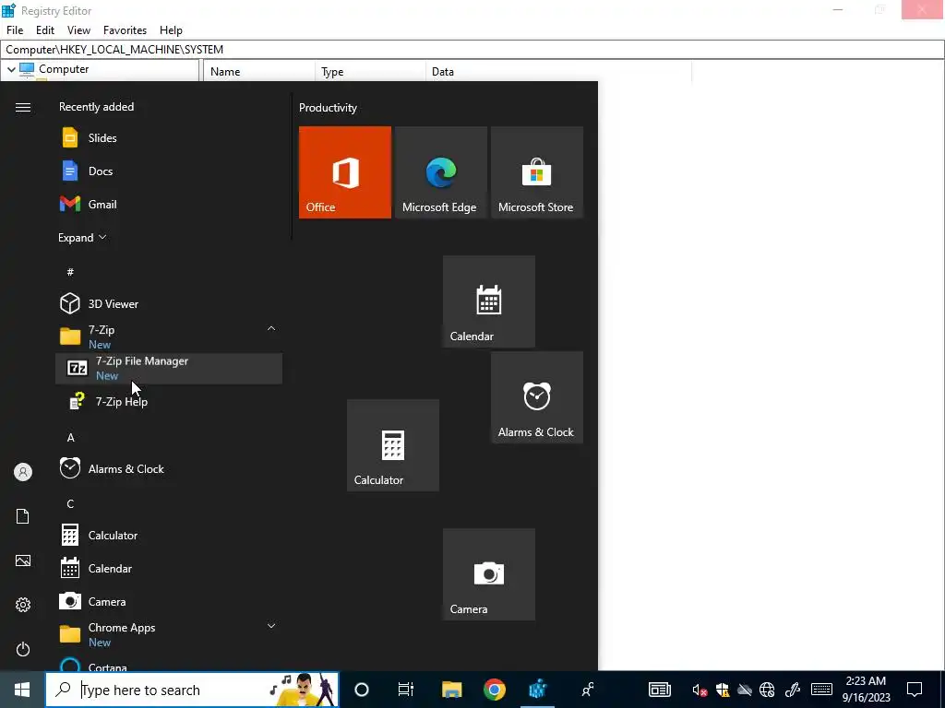Click the Type column header
The image size is (945, 708).
(x=371, y=71)
